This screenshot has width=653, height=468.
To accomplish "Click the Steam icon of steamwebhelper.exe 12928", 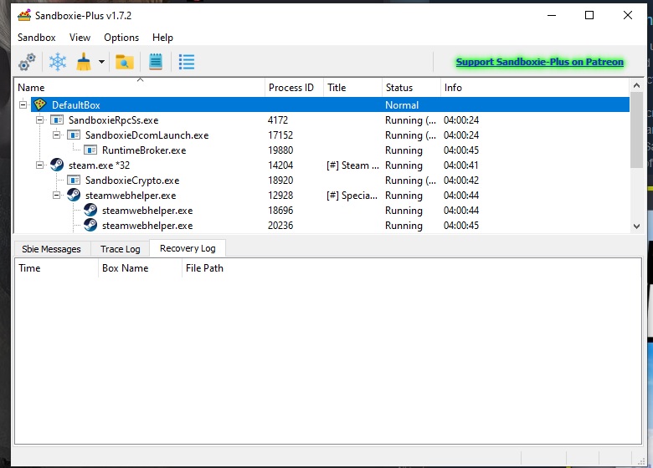I will pos(74,195).
